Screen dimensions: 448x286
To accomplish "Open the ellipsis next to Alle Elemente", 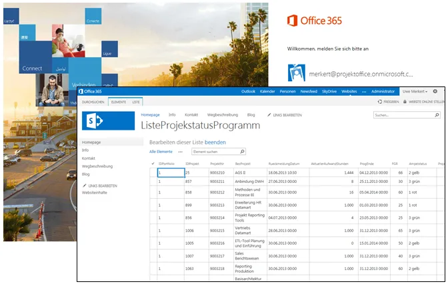I will (x=180, y=152).
